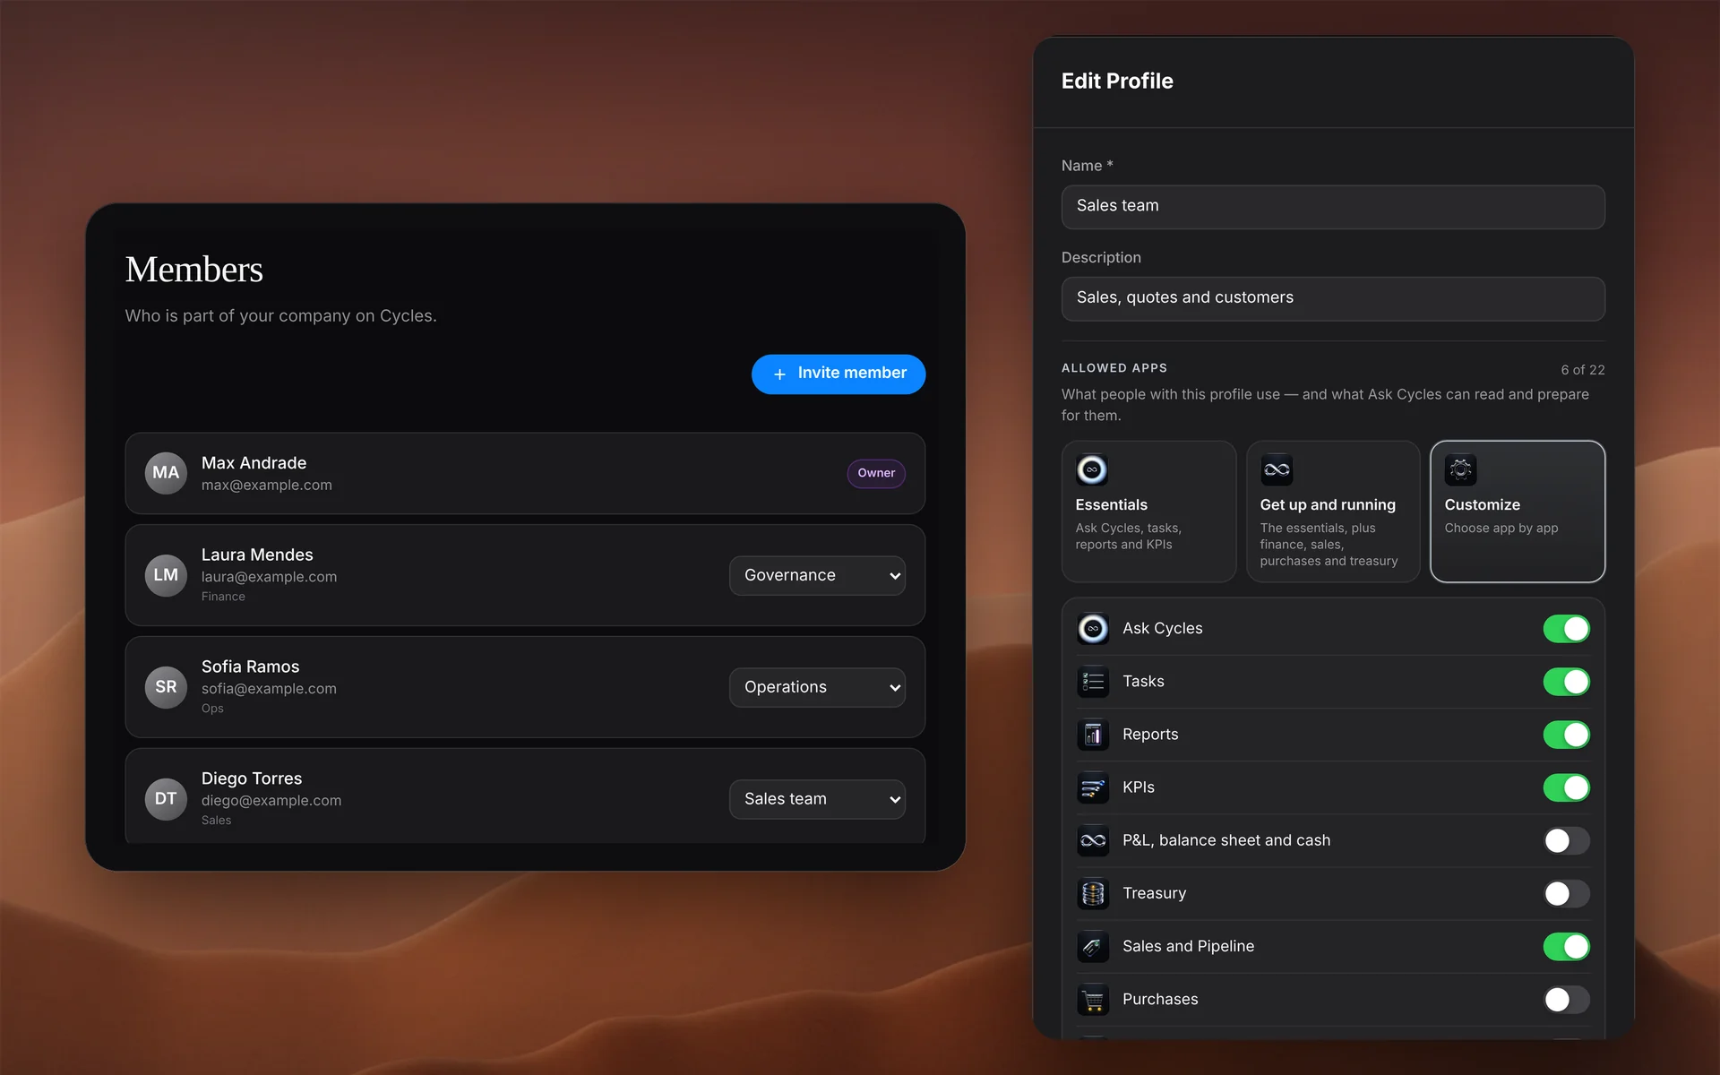Open Sofia Ramos' Operations profile dropdown
1720x1075 pixels.
click(817, 687)
